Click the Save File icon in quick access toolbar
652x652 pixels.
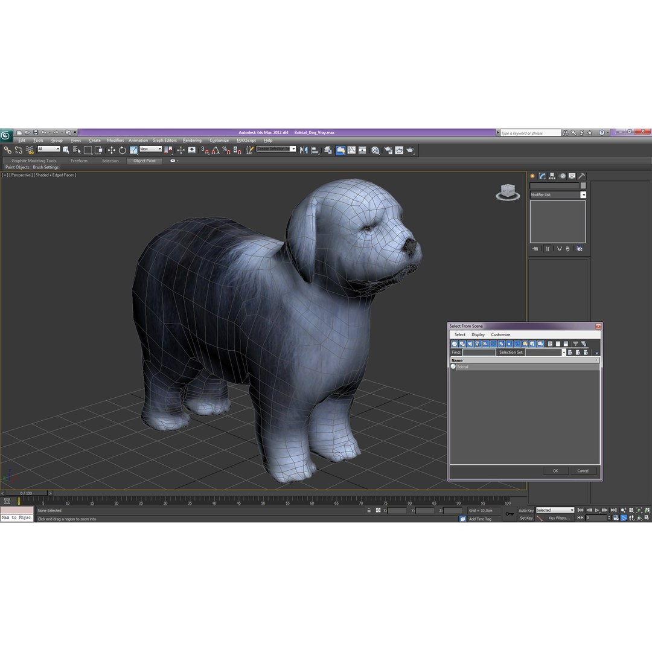click(x=36, y=133)
